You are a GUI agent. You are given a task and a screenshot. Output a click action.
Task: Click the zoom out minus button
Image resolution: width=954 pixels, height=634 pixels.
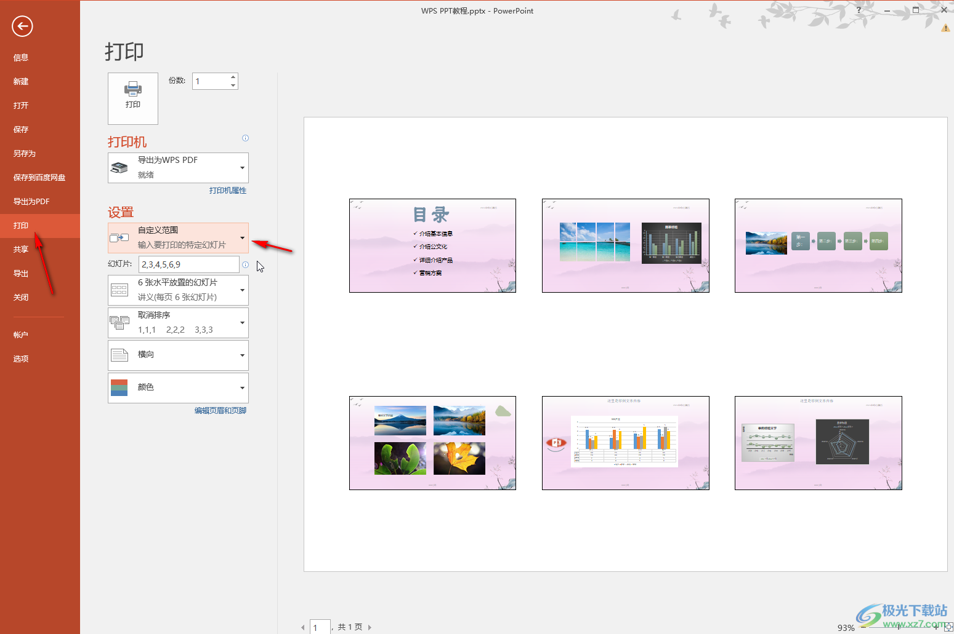pos(863,627)
